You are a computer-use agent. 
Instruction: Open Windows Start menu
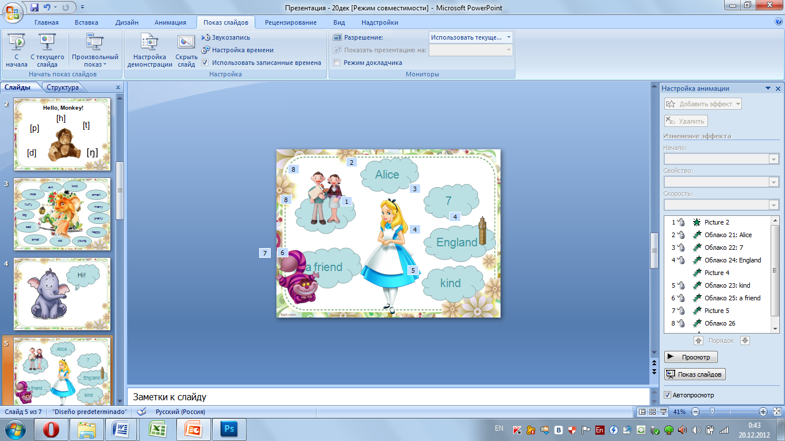coord(14,429)
